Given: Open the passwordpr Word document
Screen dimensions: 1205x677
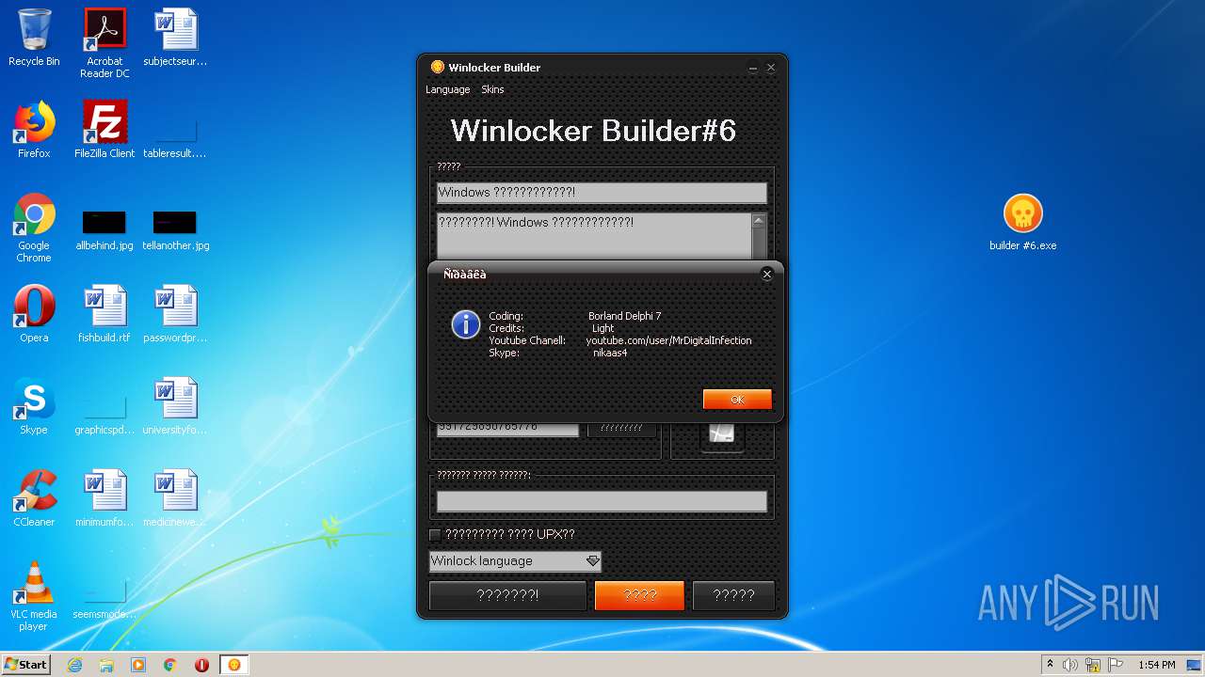Looking at the screenshot, I should point(175,314).
